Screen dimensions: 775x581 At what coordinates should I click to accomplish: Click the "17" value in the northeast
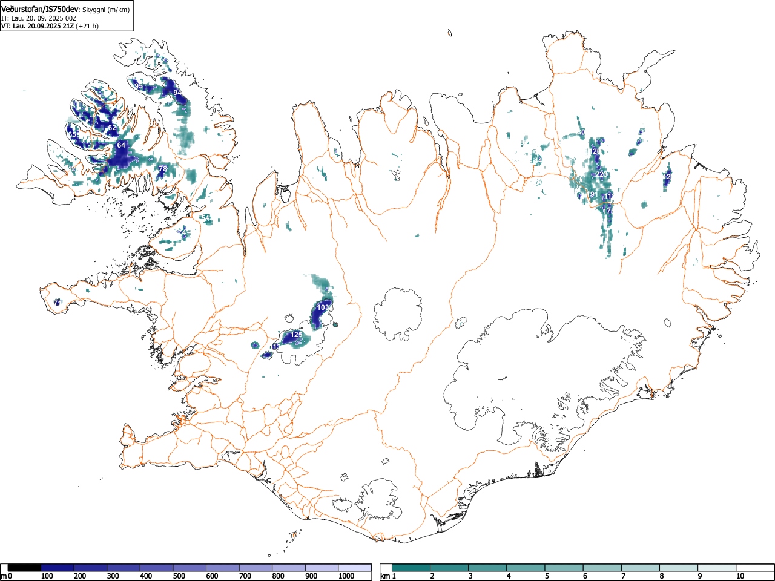(x=608, y=211)
